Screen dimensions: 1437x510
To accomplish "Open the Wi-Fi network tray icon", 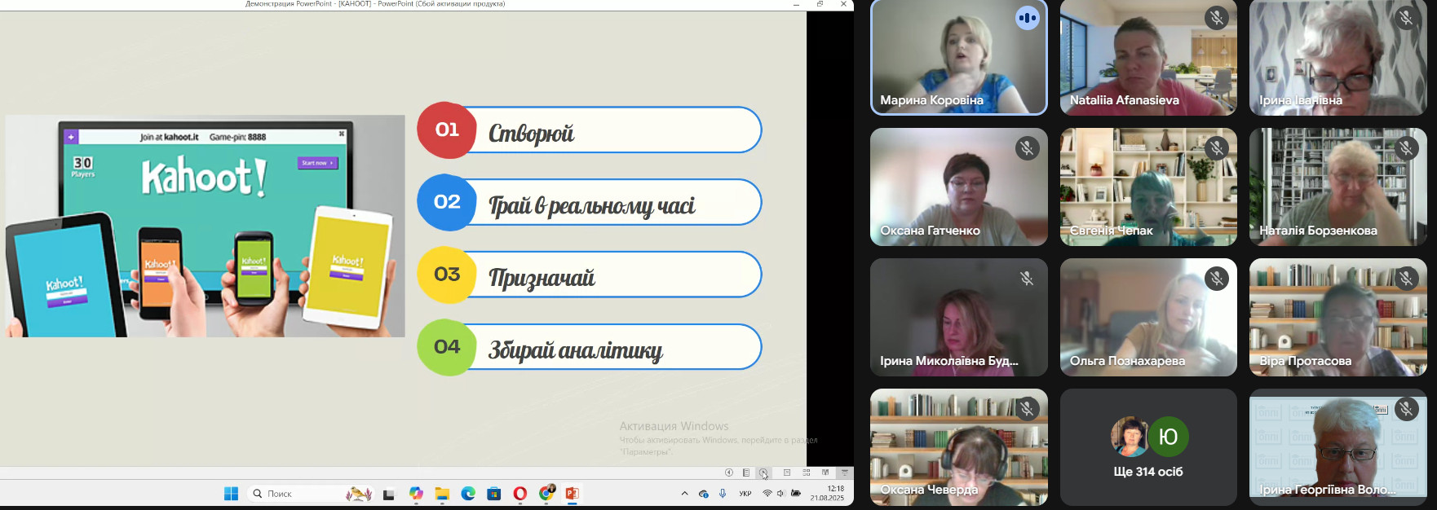I will 767,494.
